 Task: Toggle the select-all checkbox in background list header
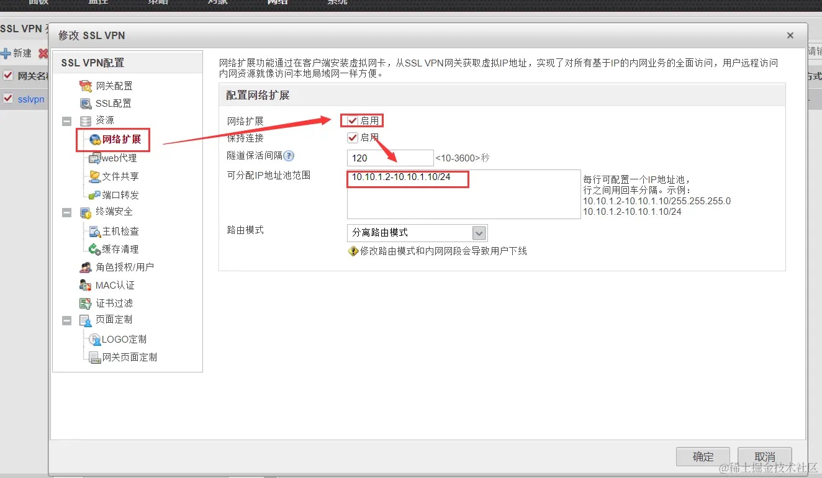(x=8, y=76)
